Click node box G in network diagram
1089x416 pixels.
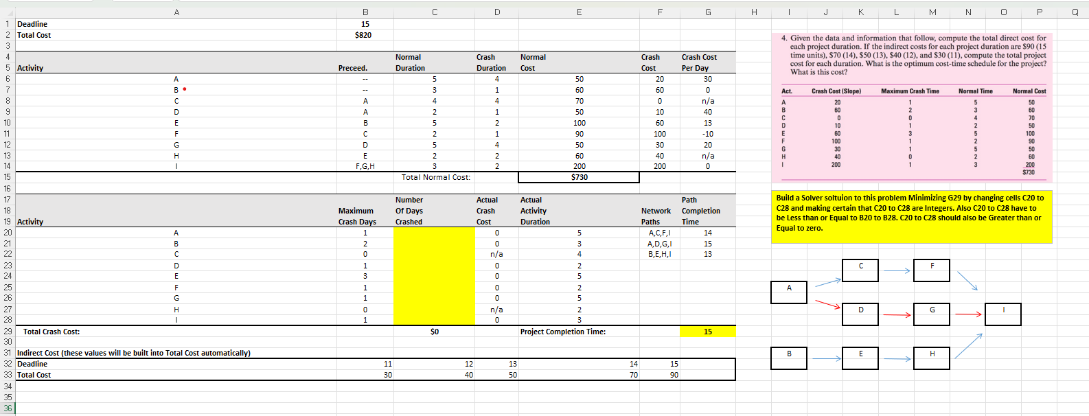click(x=932, y=314)
